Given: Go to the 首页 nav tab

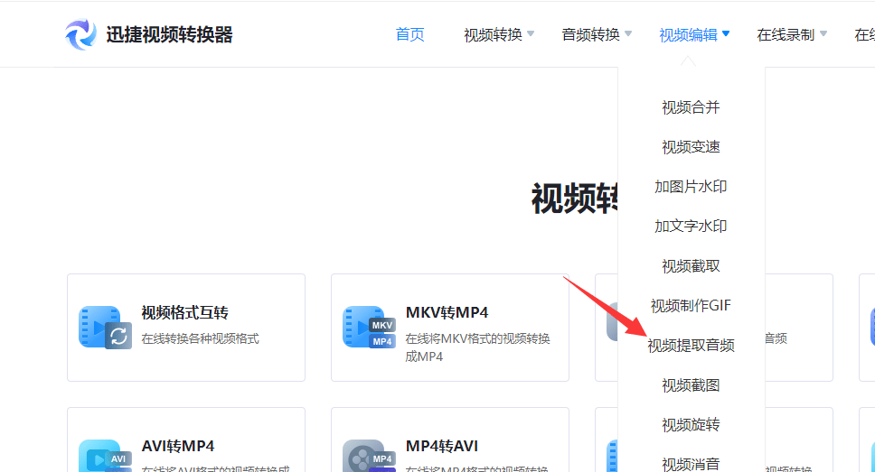Looking at the screenshot, I should click(410, 34).
